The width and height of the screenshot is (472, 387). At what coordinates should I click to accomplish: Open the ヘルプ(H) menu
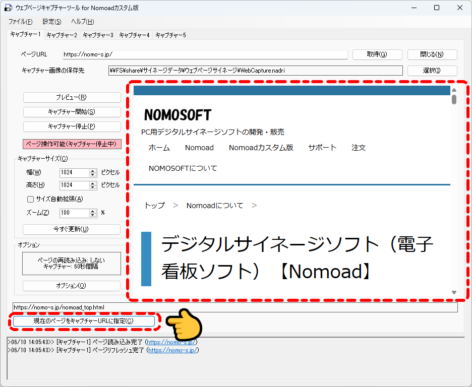[83, 22]
